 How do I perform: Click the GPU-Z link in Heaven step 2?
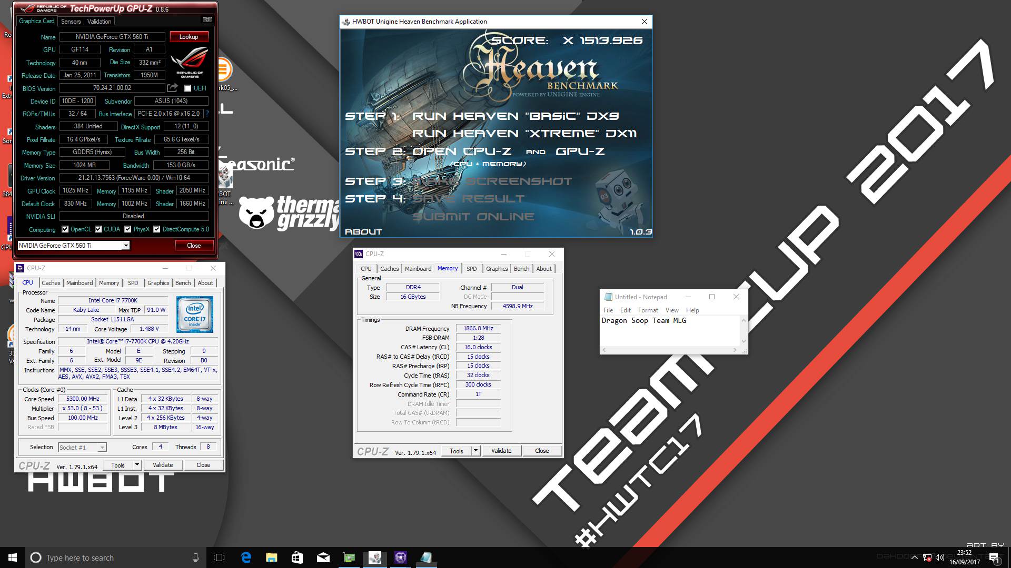click(x=580, y=151)
